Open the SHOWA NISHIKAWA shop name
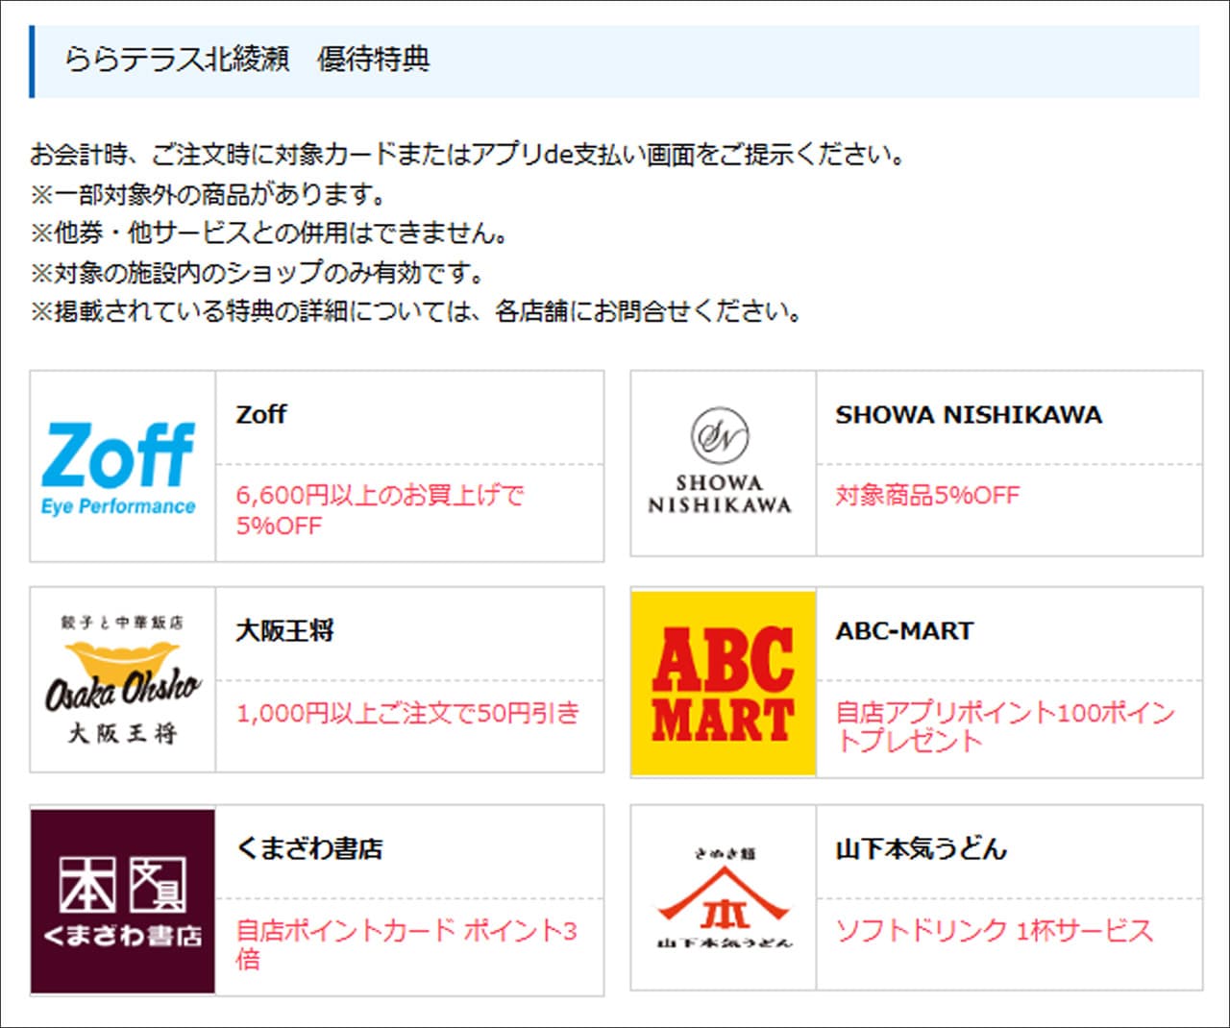Screen dimensions: 1230x1028 pos(969,415)
